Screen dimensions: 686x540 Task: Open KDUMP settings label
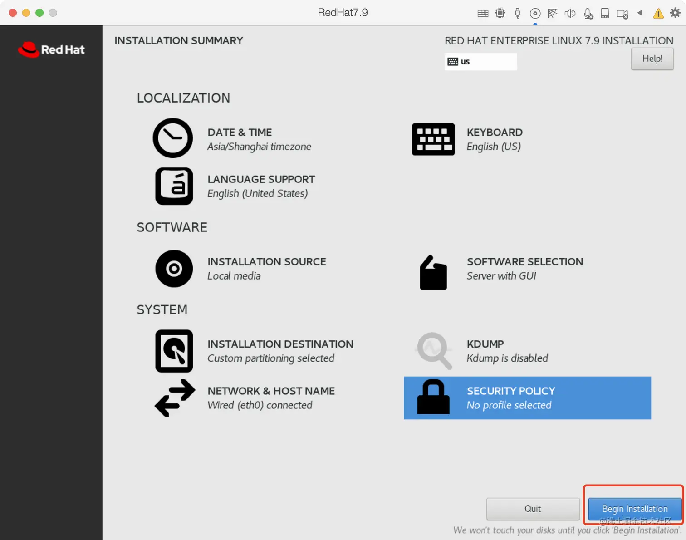tap(485, 344)
